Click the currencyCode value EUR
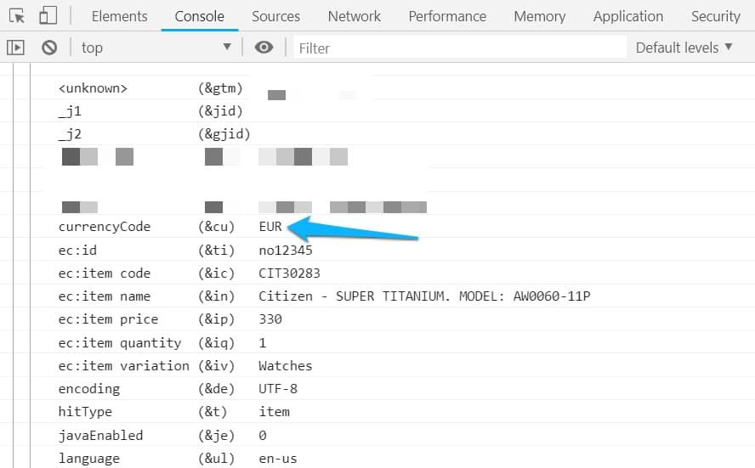 coord(270,227)
